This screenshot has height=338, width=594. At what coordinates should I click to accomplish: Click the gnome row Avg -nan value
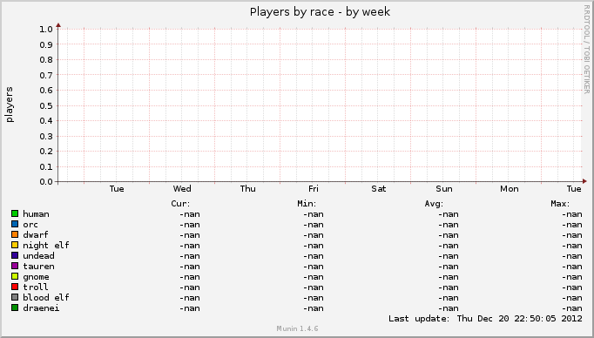click(x=449, y=277)
